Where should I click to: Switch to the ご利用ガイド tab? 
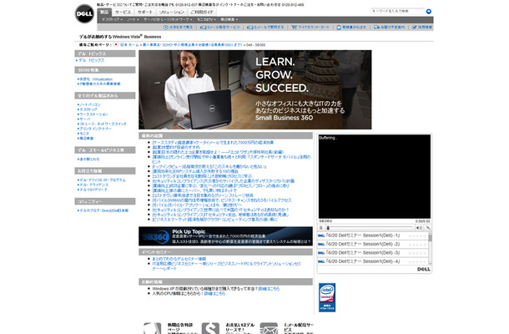point(202,12)
